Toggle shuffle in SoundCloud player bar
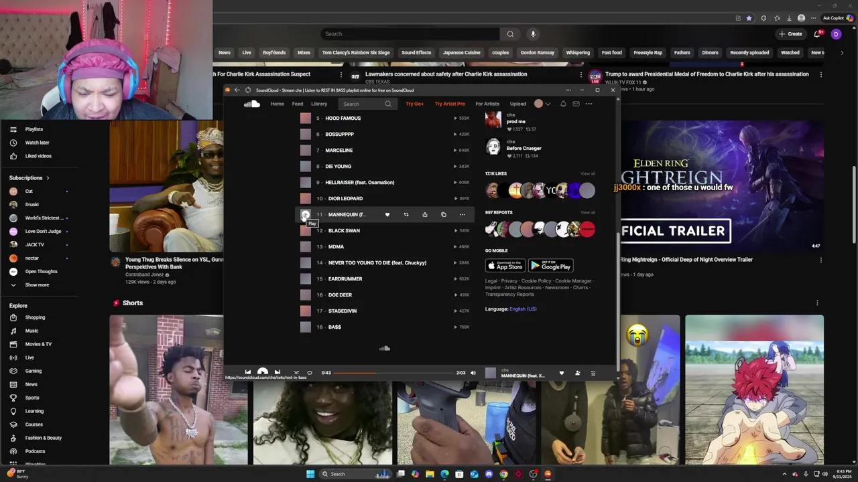Viewport: 858px width, 482px height. pyautogui.click(x=296, y=373)
